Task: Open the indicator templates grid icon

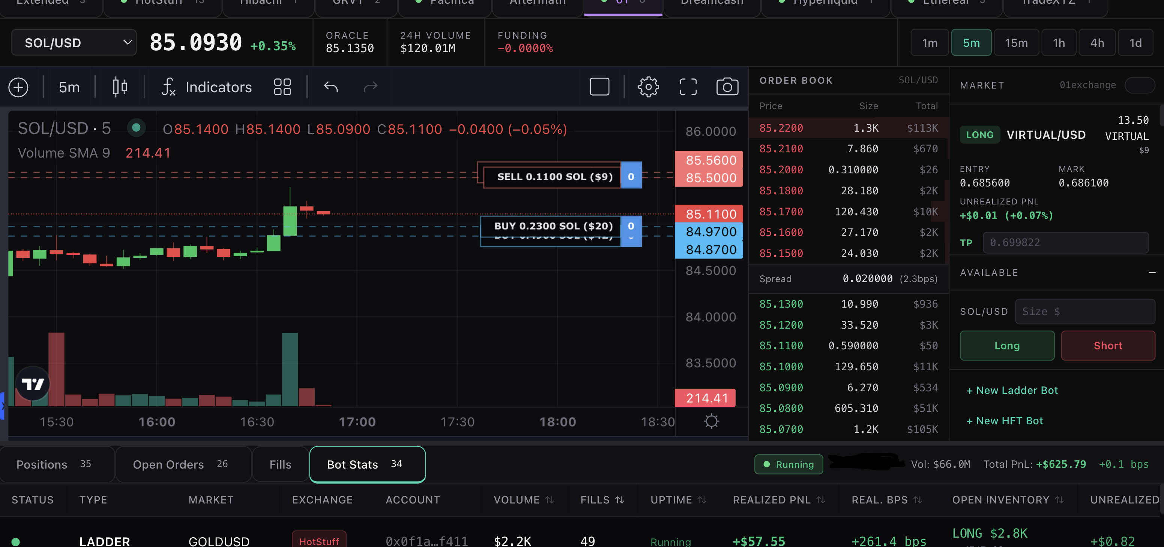Action: pyautogui.click(x=282, y=87)
